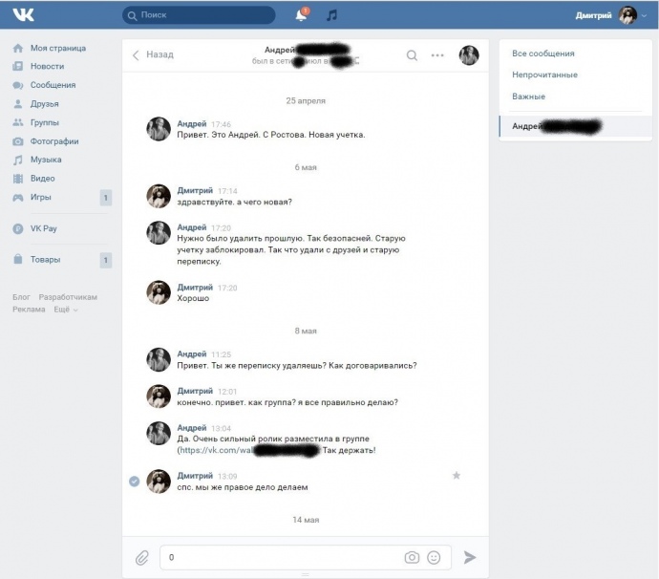Screen dimensions: 659x579
Task: Open the Разработчикам footer link
Action: point(68,297)
